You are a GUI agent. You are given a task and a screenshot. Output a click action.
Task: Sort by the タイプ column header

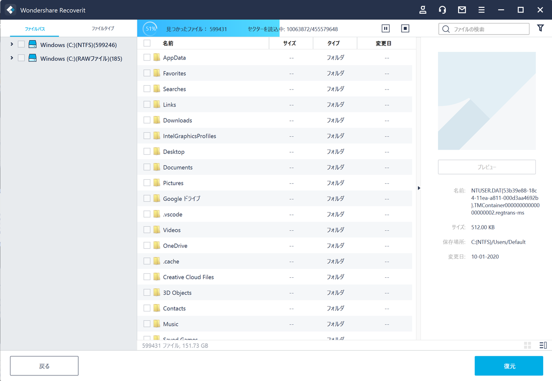pyautogui.click(x=333, y=43)
